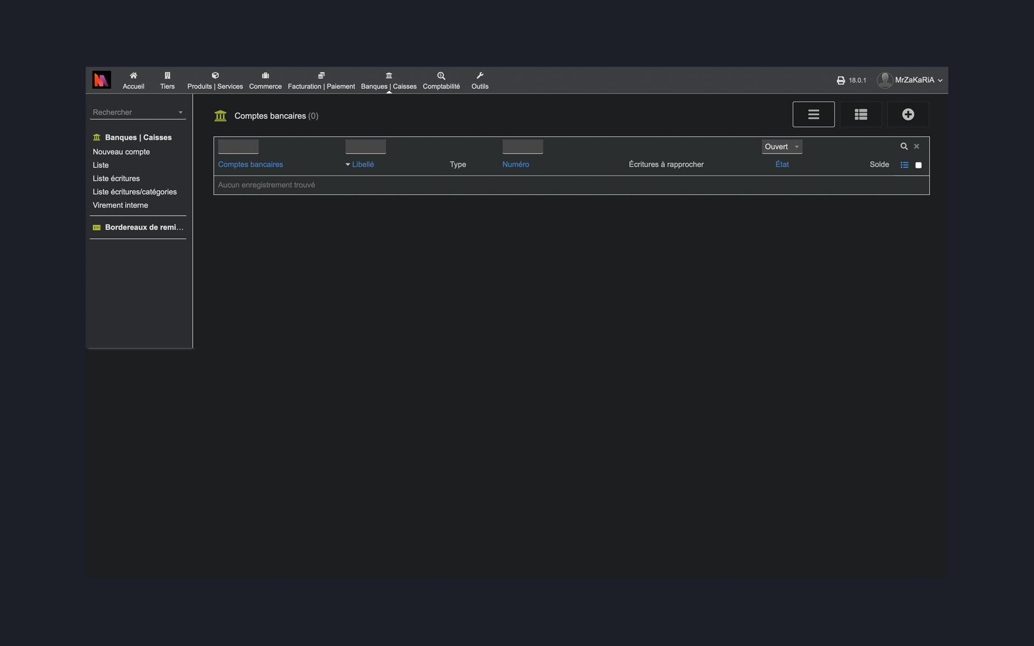Viewport: 1034px width, 646px height.
Task: Switch to the kanban view mode icon
Action: coord(861,114)
